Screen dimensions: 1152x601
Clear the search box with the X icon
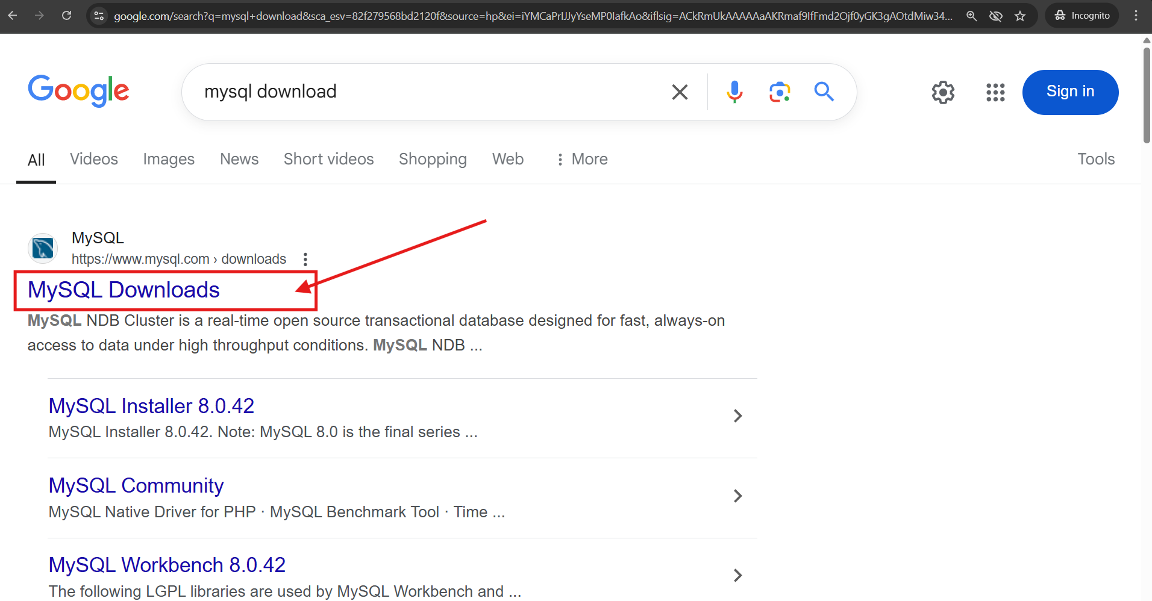point(680,92)
